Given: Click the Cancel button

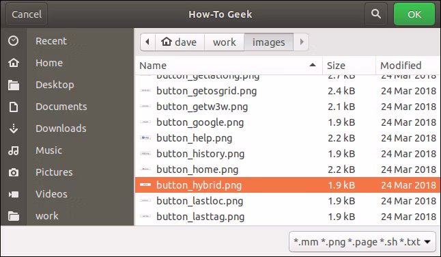Looking at the screenshot, I should (27, 14).
